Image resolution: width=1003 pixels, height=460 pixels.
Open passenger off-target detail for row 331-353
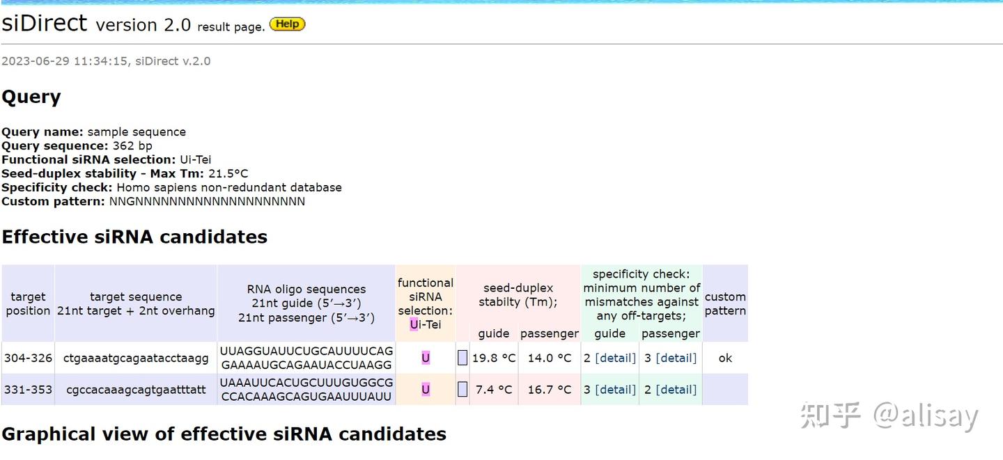[x=676, y=390]
